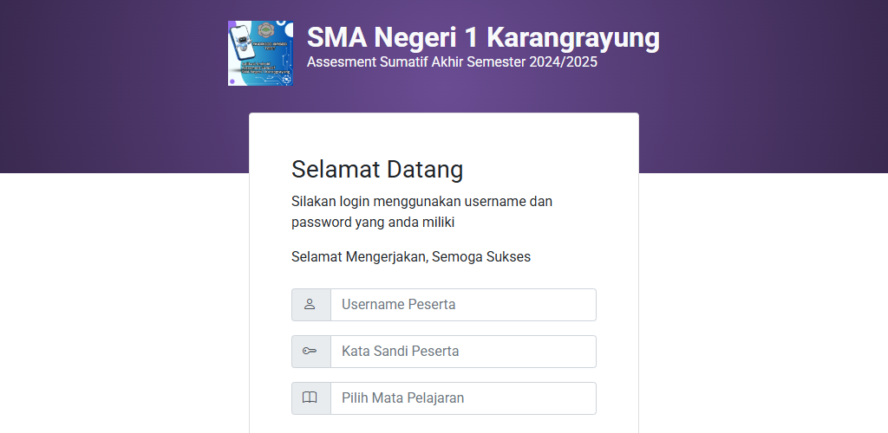Image resolution: width=888 pixels, height=433 pixels.
Task: Select the SMA Negeri 1 Karangrayung title
Action: tap(483, 38)
